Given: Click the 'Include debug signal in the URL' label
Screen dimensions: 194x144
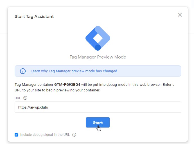Looking at the screenshot, I should coord(45,135).
